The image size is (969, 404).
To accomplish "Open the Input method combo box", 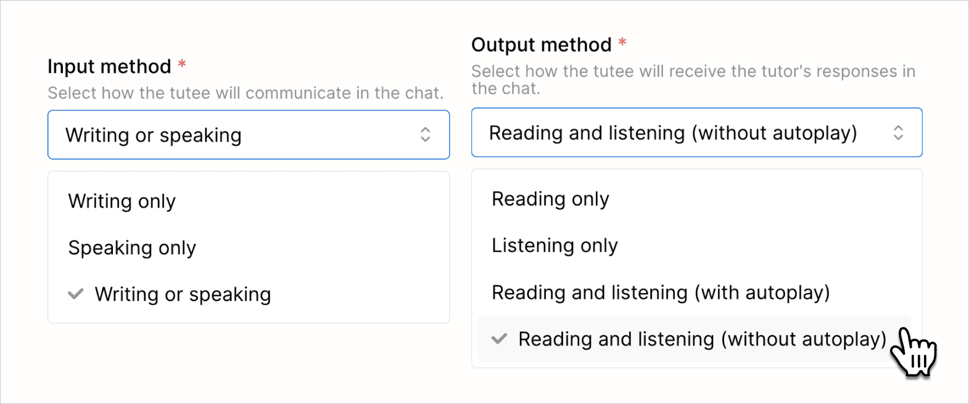I will 249,135.
